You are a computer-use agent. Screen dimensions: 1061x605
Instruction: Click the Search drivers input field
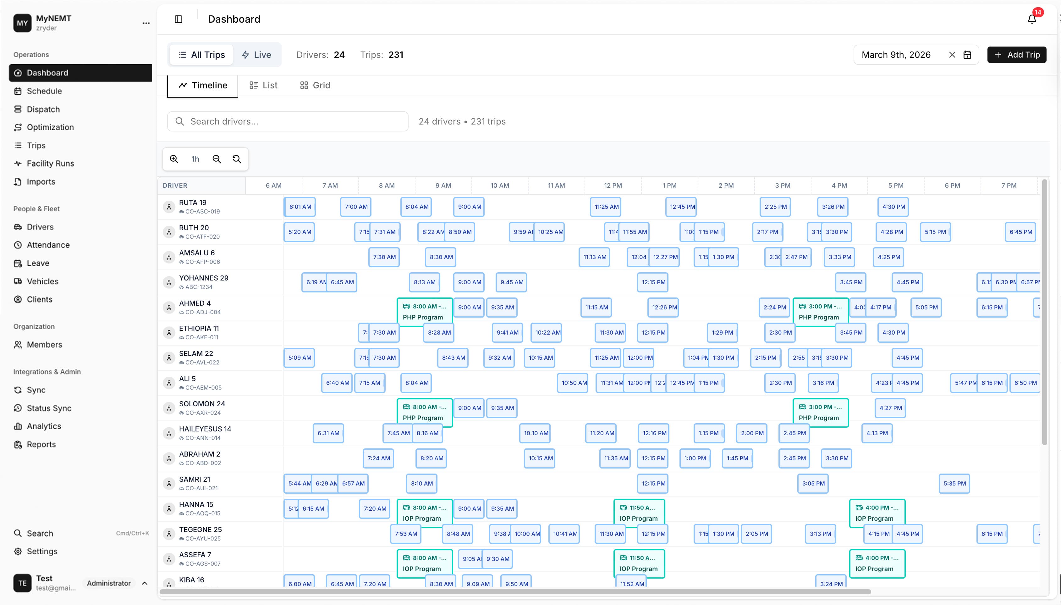tap(287, 121)
